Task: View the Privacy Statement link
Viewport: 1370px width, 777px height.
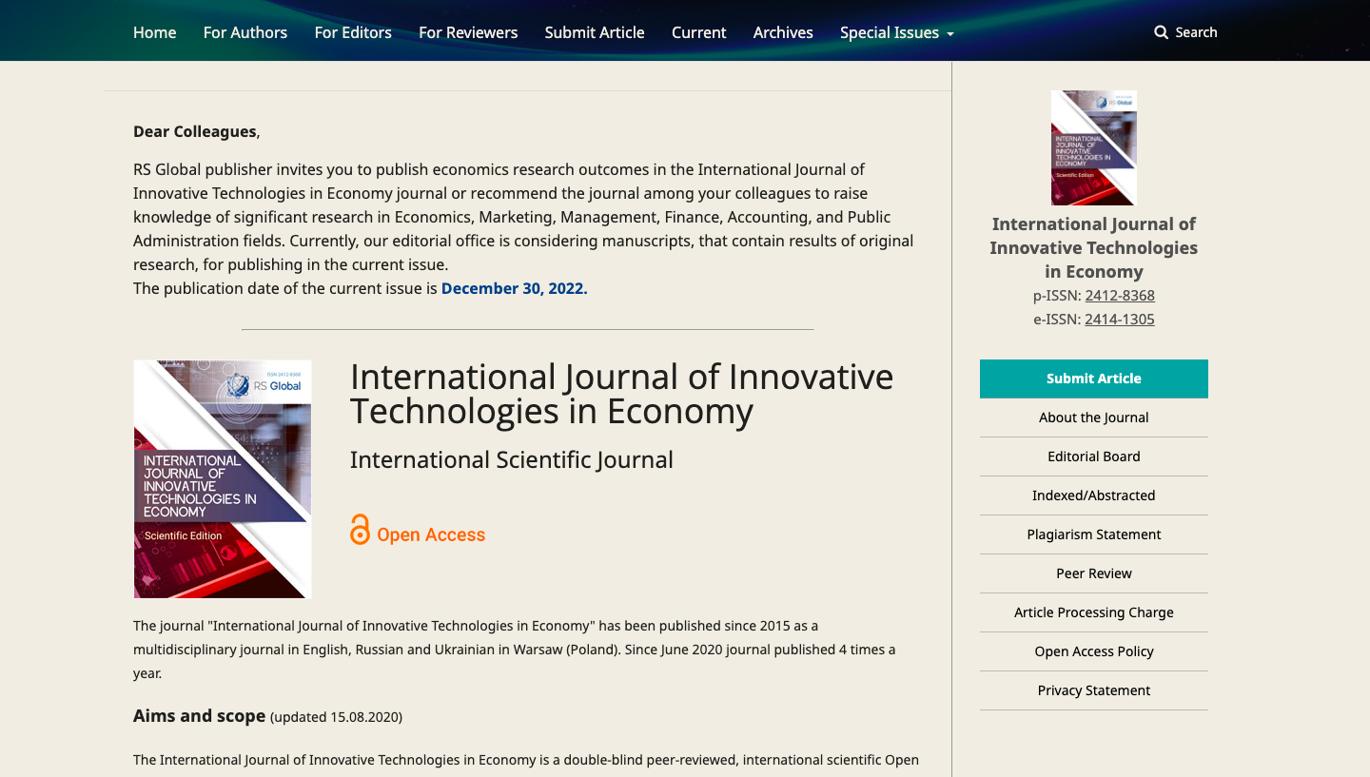Action: [x=1094, y=690]
